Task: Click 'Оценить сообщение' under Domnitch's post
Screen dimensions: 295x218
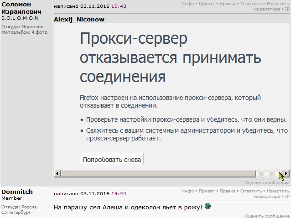Action: 267,216
